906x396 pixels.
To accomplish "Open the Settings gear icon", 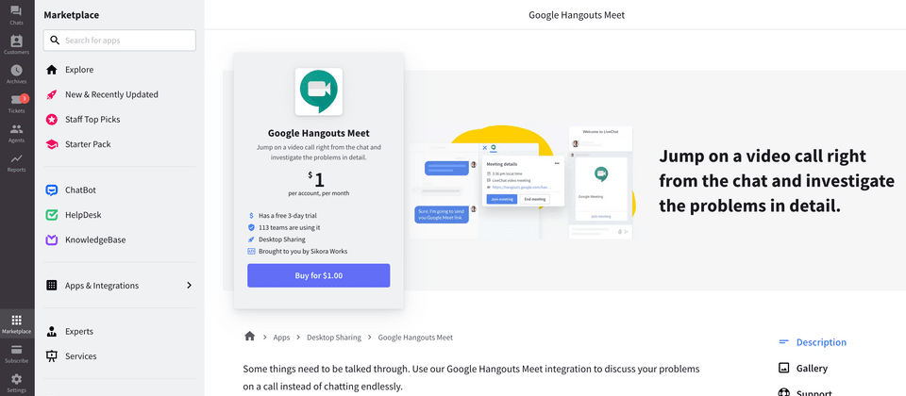I will click(x=16, y=379).
